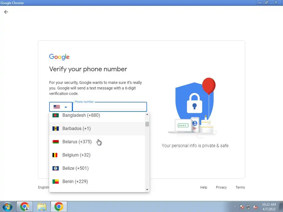
Task: Switch to the active Chrome taskbar window
Action: pos(59,206)
